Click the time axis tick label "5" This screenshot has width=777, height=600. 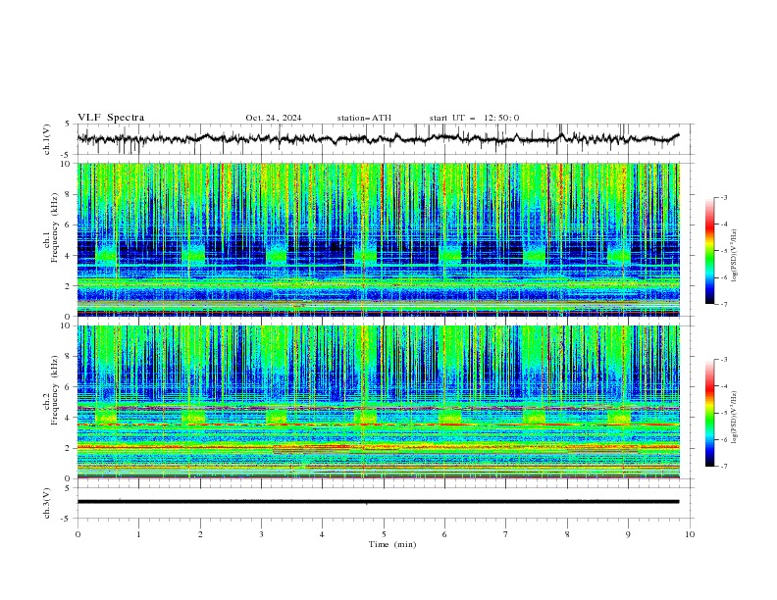point(384,534)
